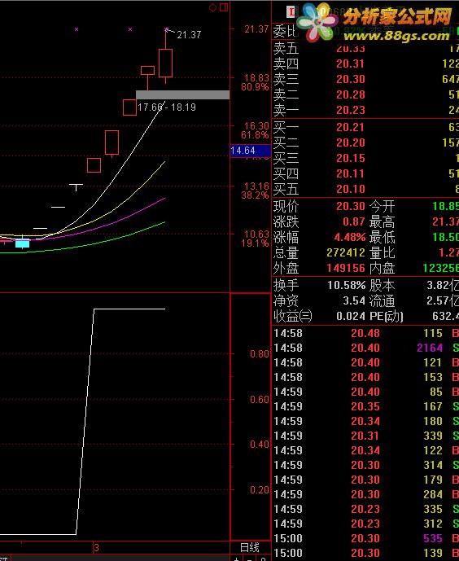Select the 14:58 trade at 20.48
Viewport: 459px width, 561px height.
point(365,333)
